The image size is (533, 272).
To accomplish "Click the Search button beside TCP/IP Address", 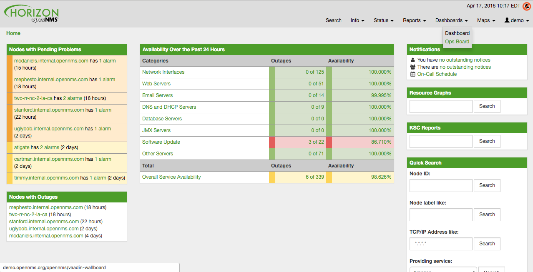I will [487, 244].
